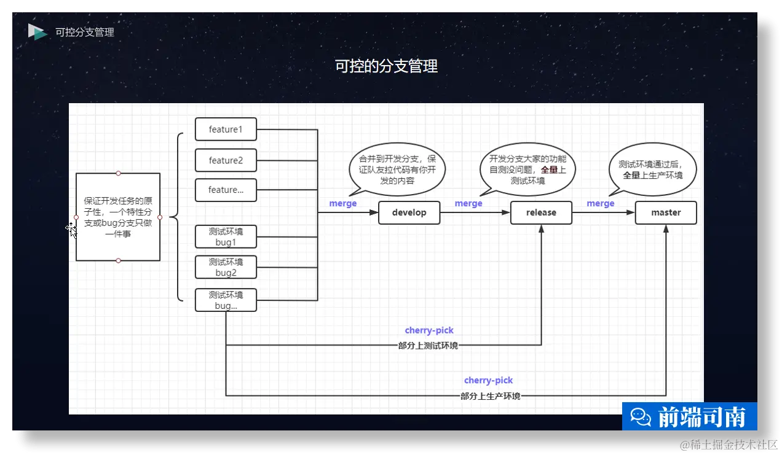Click the 部分上生产环境 line label

490,396
